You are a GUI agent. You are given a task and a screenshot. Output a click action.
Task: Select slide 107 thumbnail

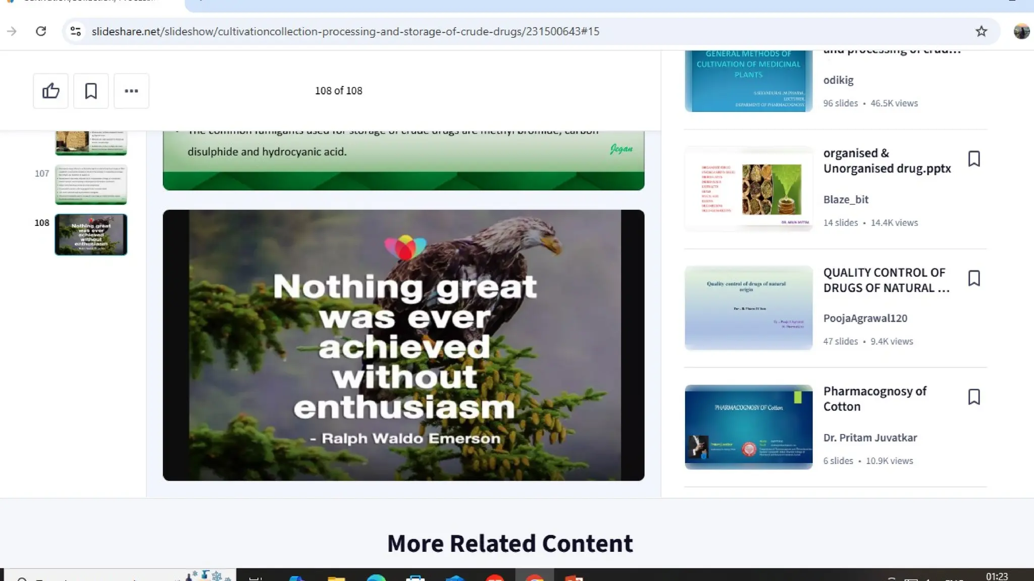click(x=91, y=184)
